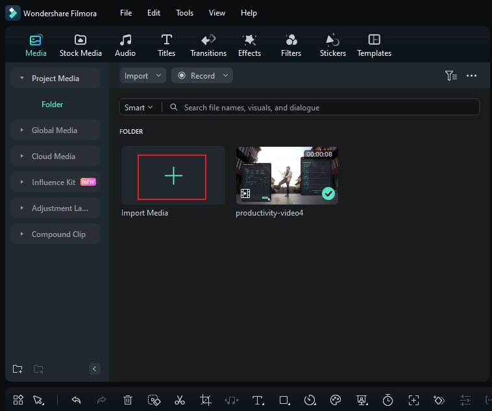
Task: Split the clip with scissors icon
Action: coord(180,400)
